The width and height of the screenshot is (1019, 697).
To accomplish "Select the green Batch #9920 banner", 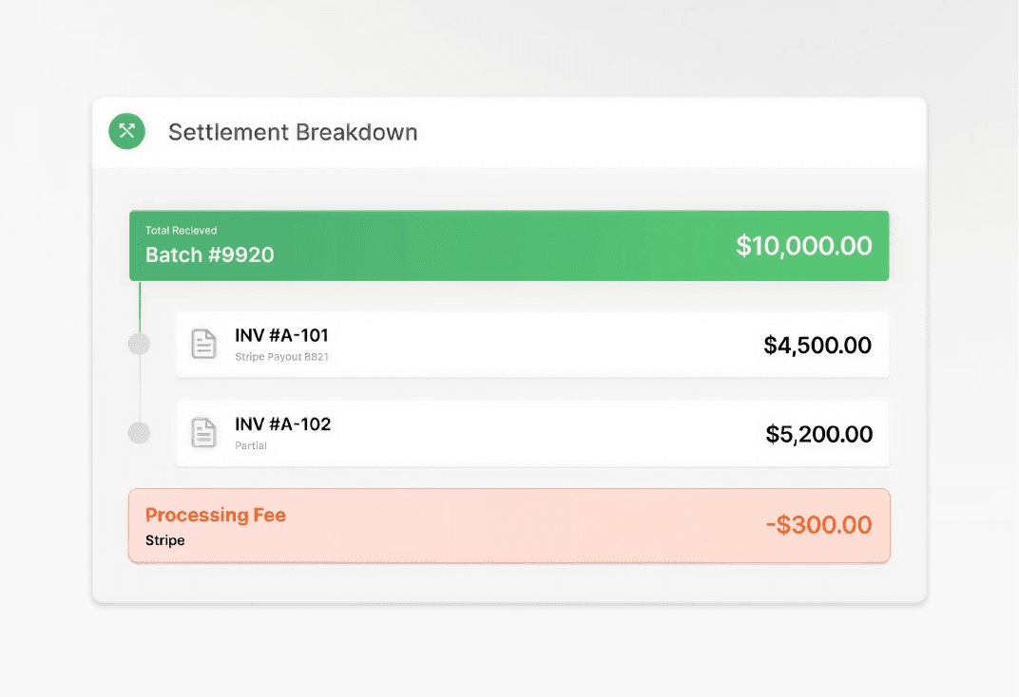I will 509,246.
